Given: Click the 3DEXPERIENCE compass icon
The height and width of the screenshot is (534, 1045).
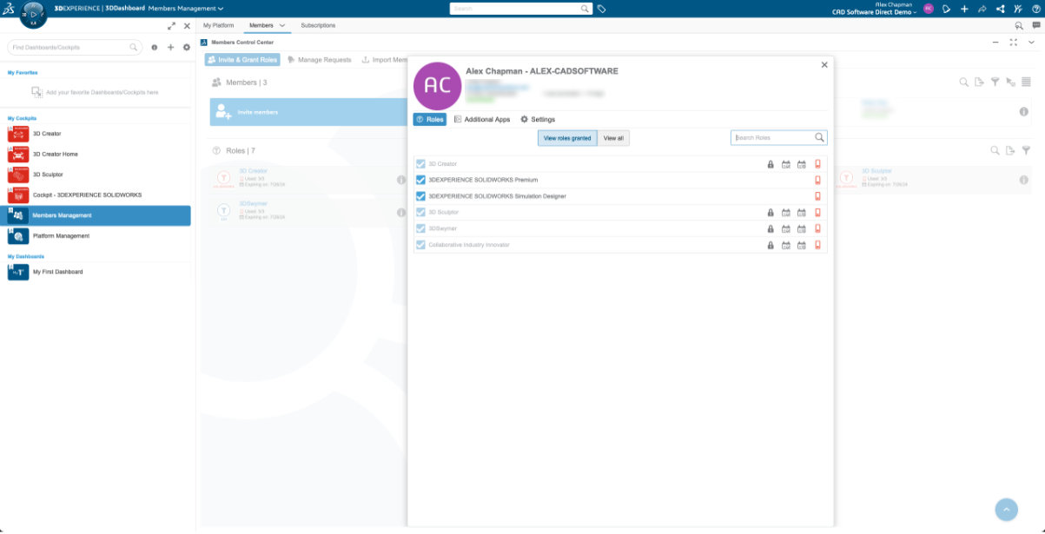Looking at the screenshot, I should click(x=31, y=15).
